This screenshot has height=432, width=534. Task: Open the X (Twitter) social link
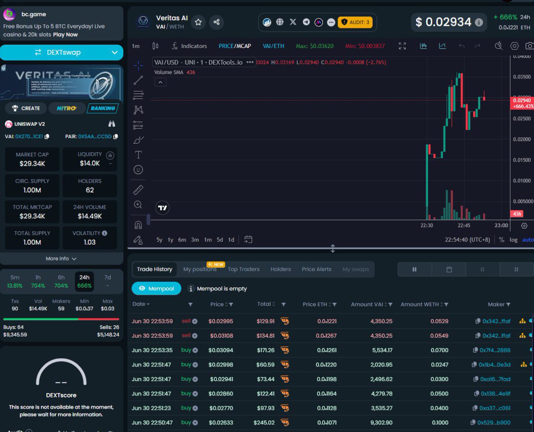tap(293, 22)
